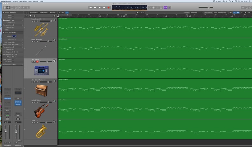Toggle the purple count-in 1234 button
This screenshot has height=147, width=252.
point(165,8)
